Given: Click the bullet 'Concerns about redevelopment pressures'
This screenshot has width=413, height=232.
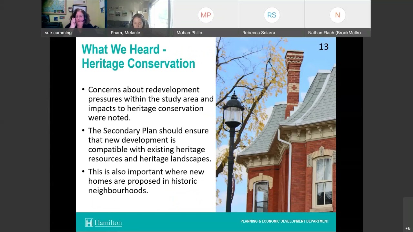Looking at the screenshot, I should tap(147, 103).
